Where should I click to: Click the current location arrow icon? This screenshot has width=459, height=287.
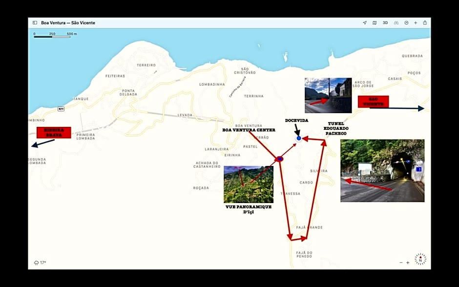pyautogui.click(x=364, y=23)
